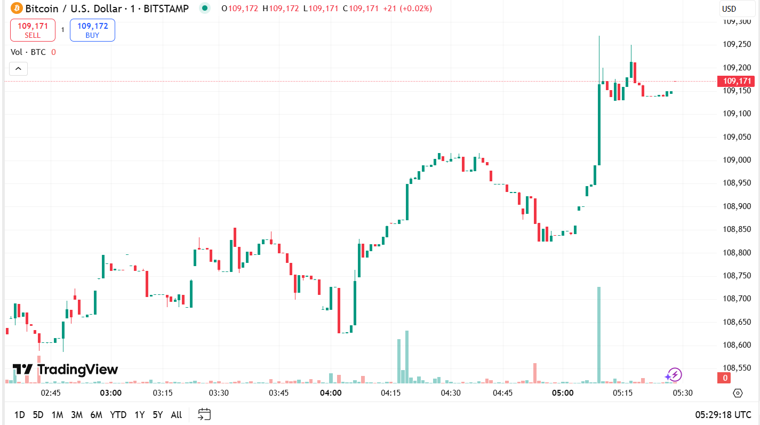Select the 1D time range

tap(20, 415)
